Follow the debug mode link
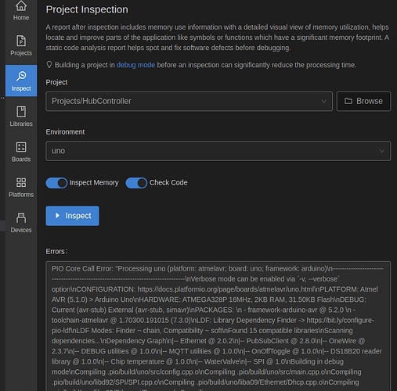 135,65
